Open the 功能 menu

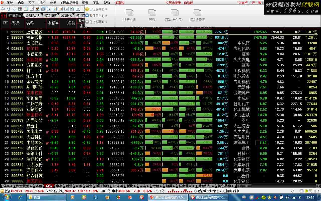[21, 3]
